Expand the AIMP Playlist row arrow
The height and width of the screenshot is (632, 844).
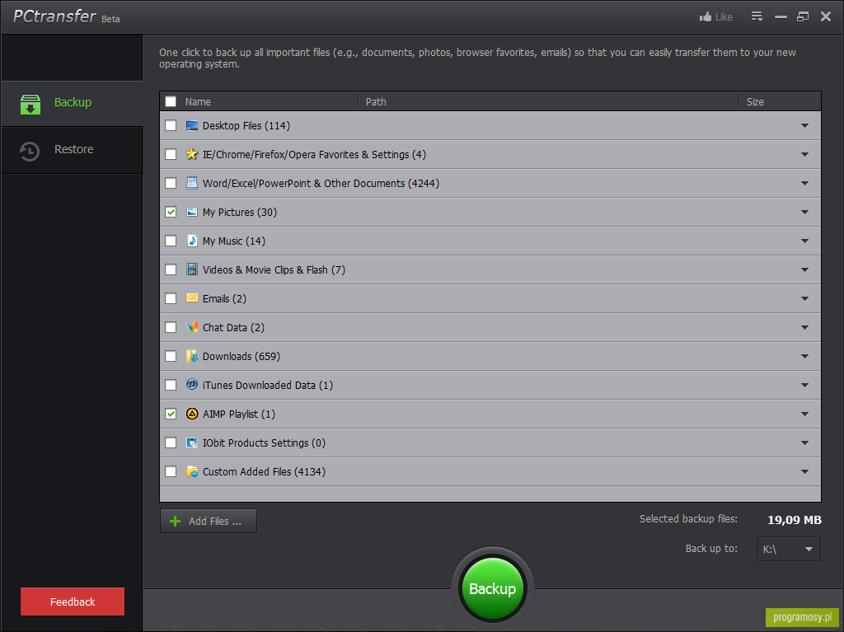804,414
